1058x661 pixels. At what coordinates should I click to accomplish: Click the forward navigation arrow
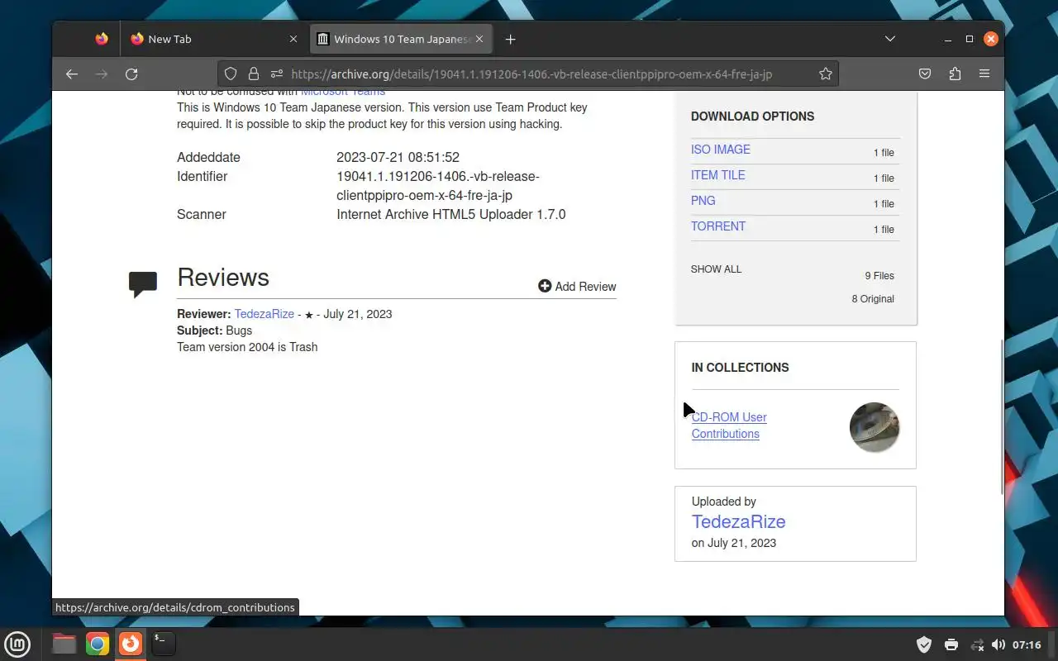click(102, 74)
